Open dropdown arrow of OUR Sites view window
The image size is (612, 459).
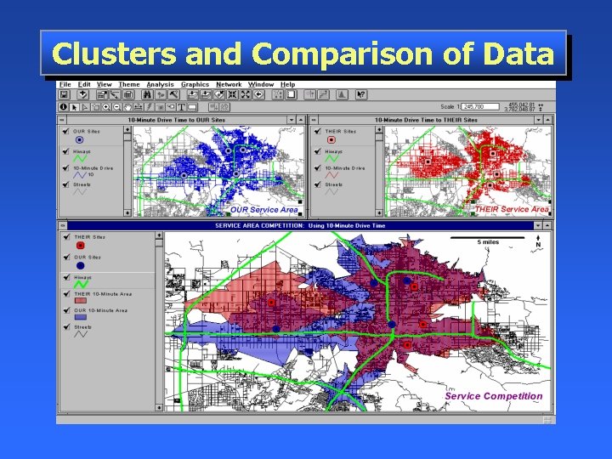point(292,120)
